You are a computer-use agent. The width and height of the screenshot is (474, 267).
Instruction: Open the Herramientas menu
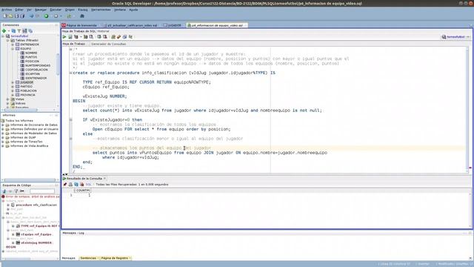pyautogui.click(x=101, y=10)
